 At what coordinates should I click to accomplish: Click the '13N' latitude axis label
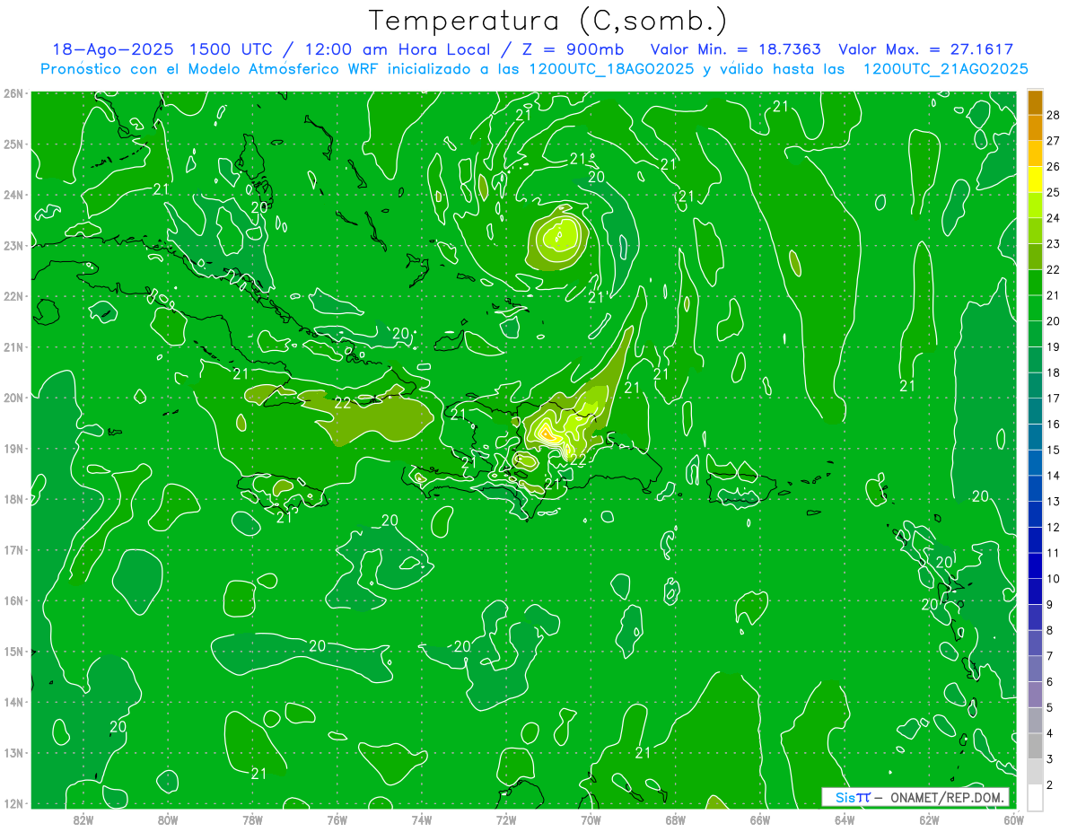[x=13, y=753]
